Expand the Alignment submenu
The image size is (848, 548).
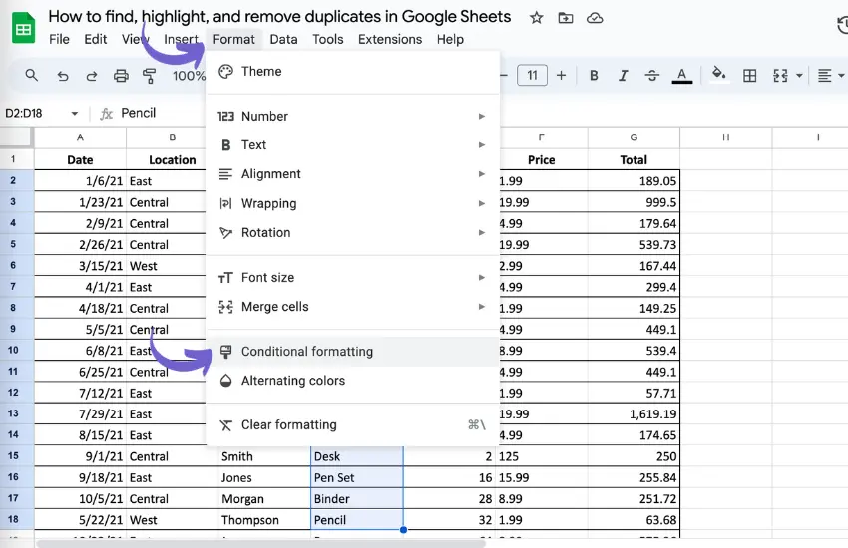(352, 174)
